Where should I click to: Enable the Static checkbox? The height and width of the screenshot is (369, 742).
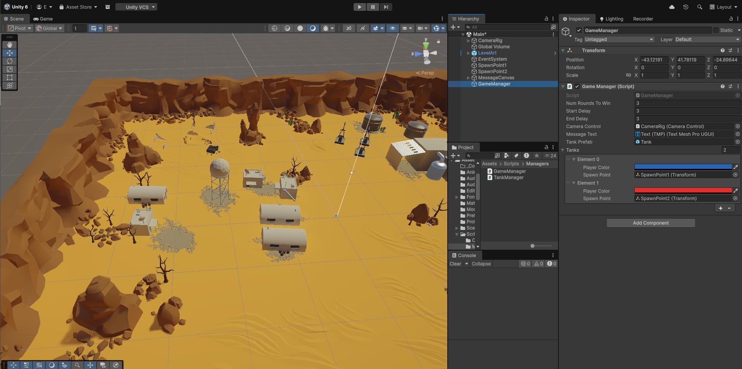click(x=716, y=30)
